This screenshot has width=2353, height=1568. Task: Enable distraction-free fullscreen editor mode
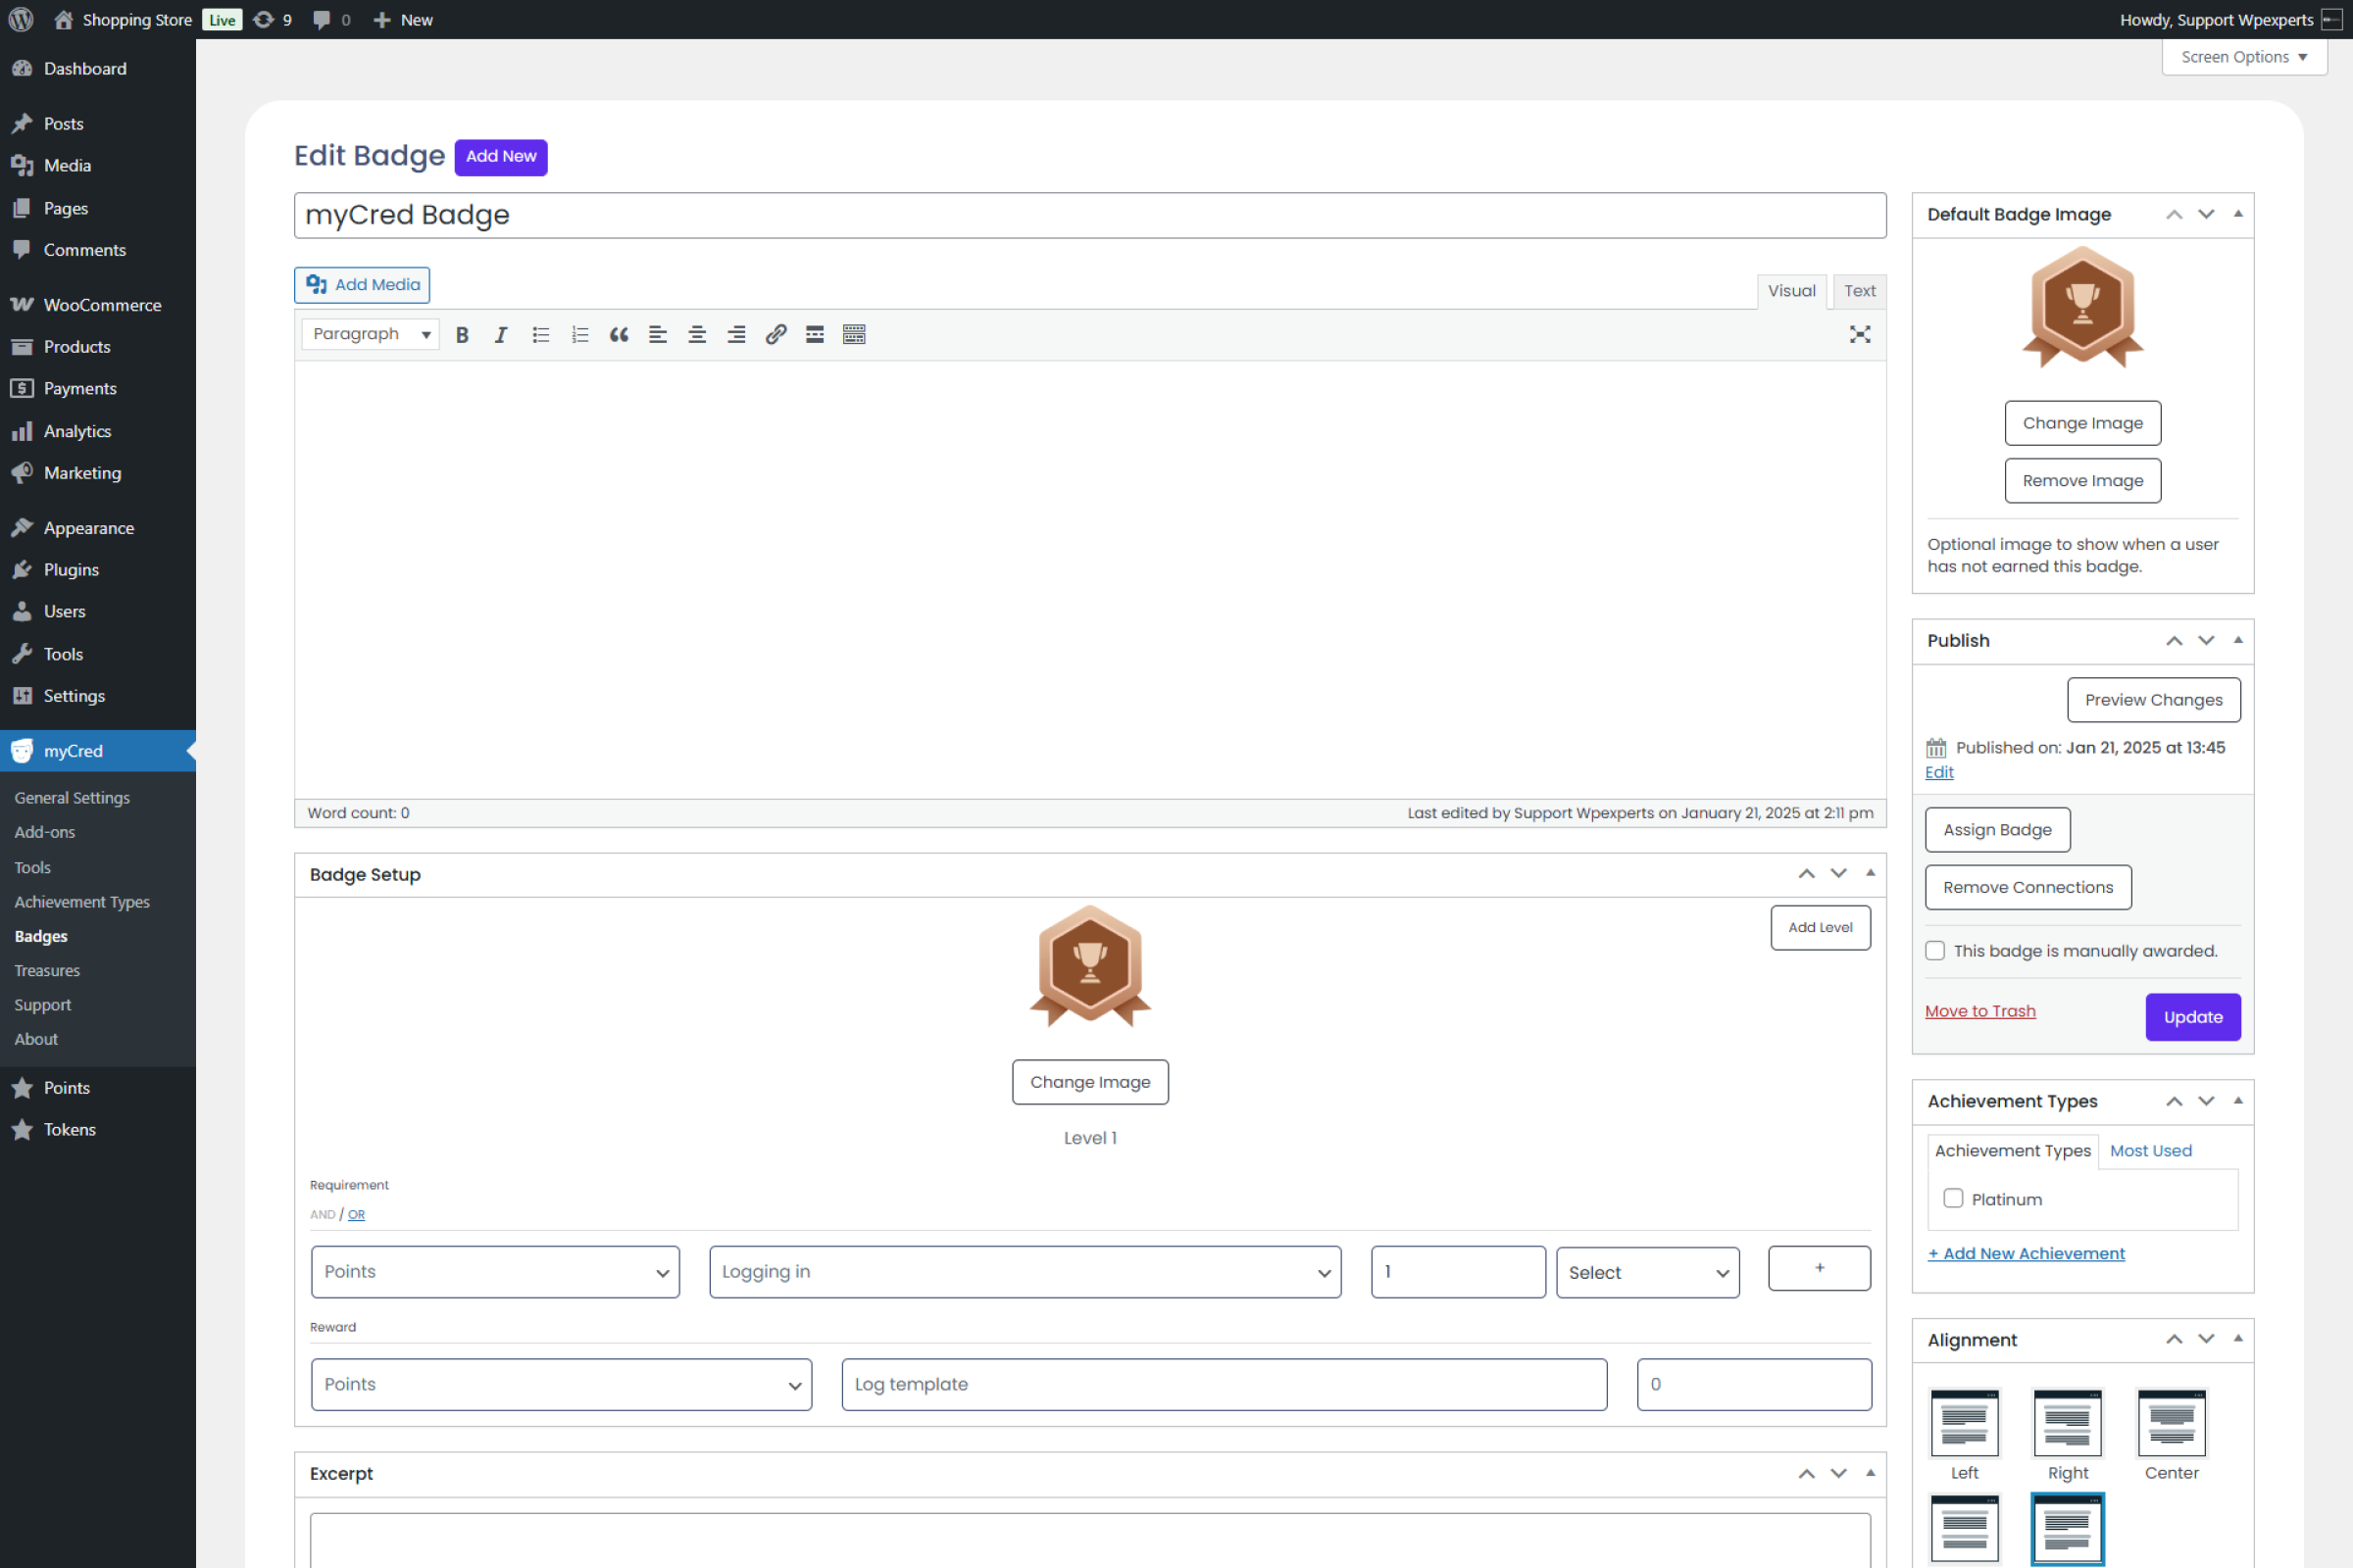[x=1859, y=335]
